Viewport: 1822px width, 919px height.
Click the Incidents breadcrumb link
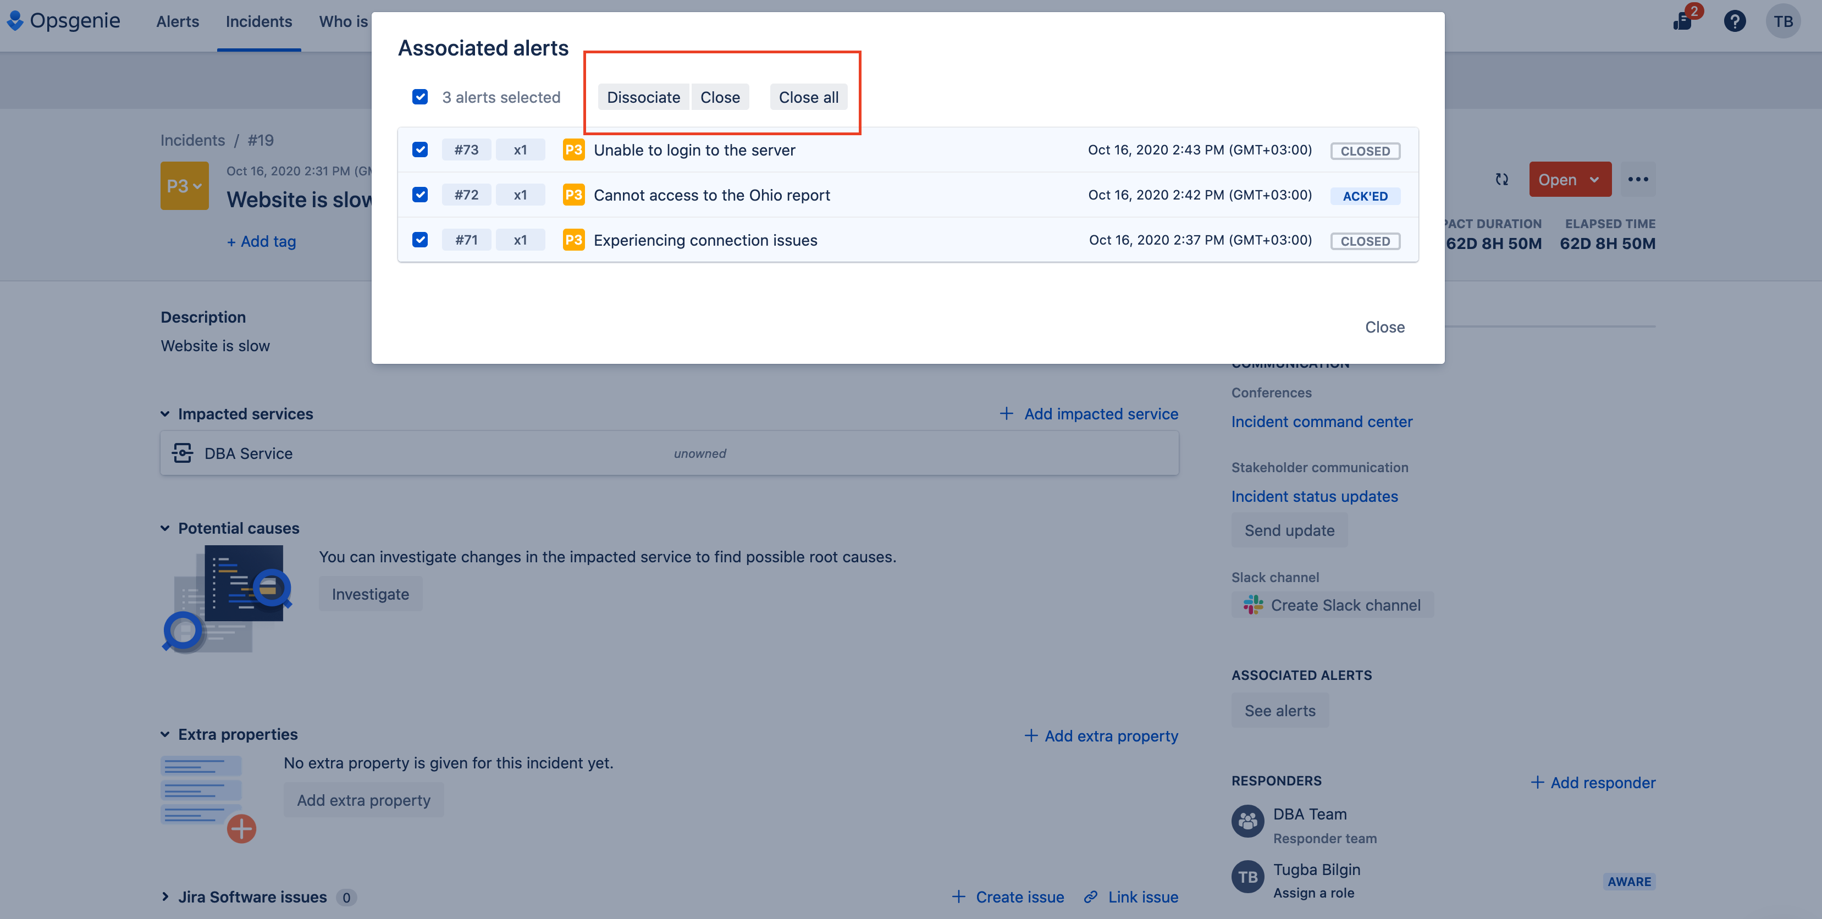[x=192, y=140]
